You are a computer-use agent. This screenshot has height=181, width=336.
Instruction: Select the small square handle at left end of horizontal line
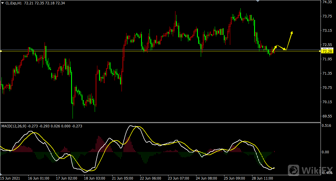tap(1, 51)
